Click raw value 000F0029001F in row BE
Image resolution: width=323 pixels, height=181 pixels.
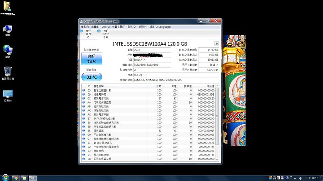[206, 130]
